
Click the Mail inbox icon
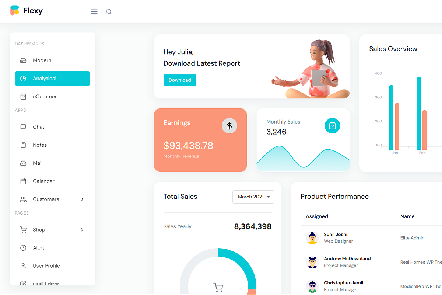pyautogui.click(x=23, y=163)
